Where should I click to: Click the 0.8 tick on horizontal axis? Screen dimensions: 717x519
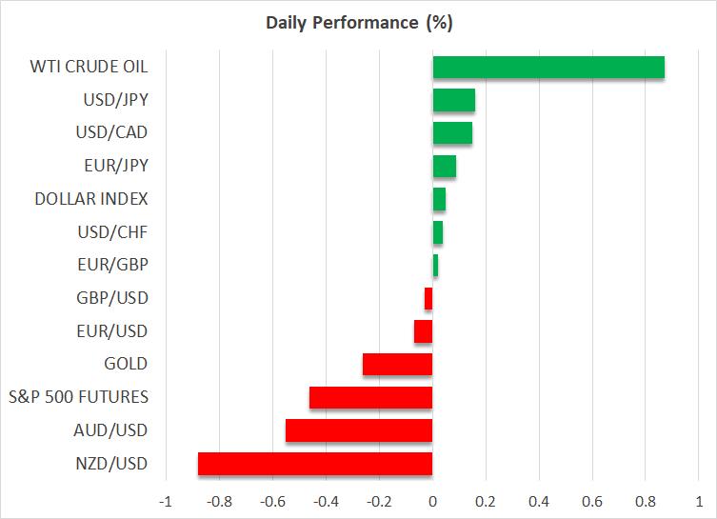coord(646,502)
